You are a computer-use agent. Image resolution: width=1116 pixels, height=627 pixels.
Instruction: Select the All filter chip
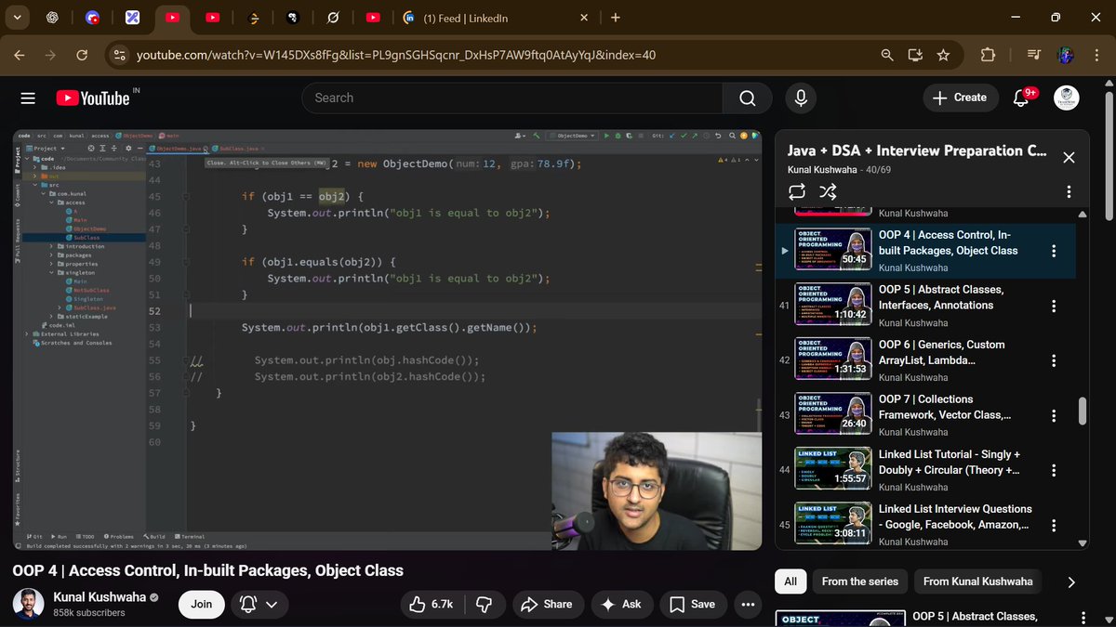(790, 581)
